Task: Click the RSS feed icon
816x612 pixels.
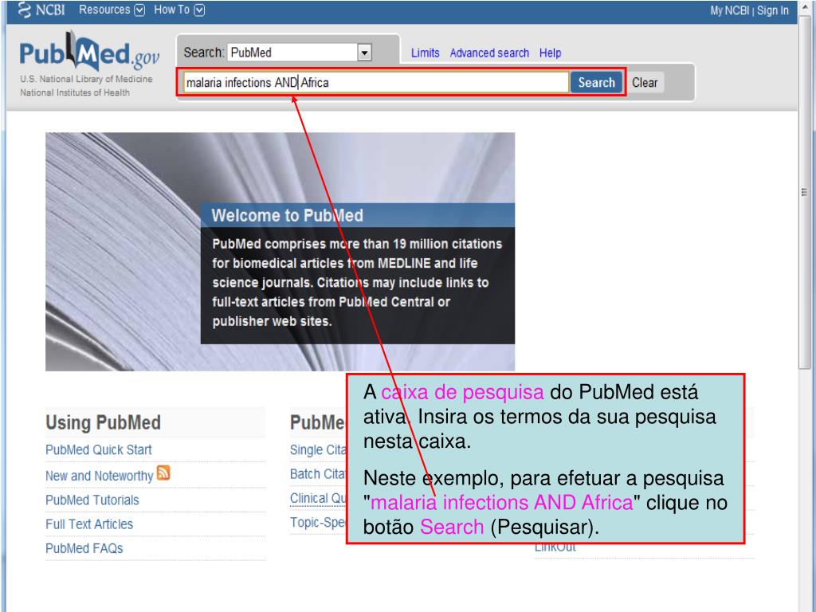Action: (x=163, y=473)
